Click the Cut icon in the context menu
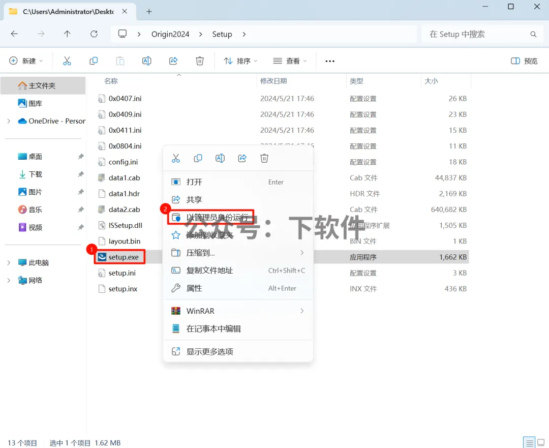 pos(176,158)
